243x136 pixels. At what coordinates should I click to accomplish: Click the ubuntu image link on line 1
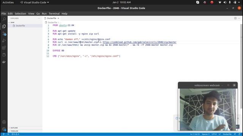click(x=63, y=25)
